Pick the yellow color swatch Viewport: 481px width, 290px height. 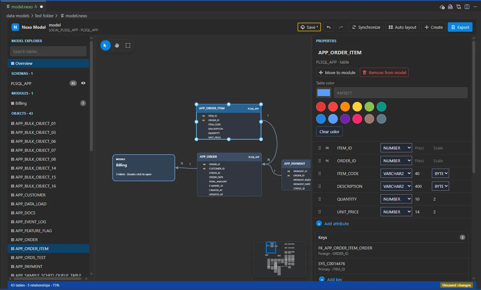pyautogui.click(x=357, y=107)
